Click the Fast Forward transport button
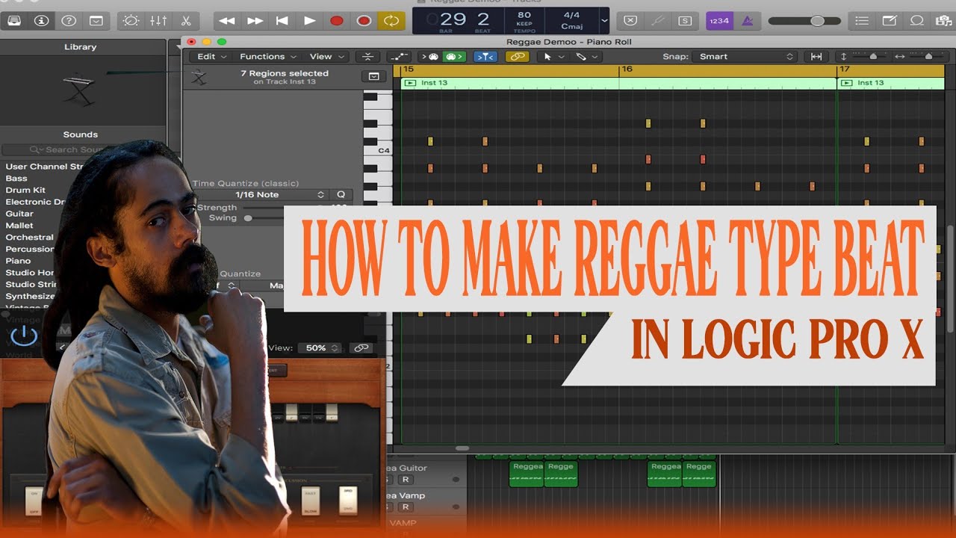This screenshot has width=956, height=538. coord(255,21)
